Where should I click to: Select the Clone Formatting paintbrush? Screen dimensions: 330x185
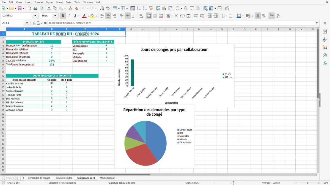click(71, 8)
